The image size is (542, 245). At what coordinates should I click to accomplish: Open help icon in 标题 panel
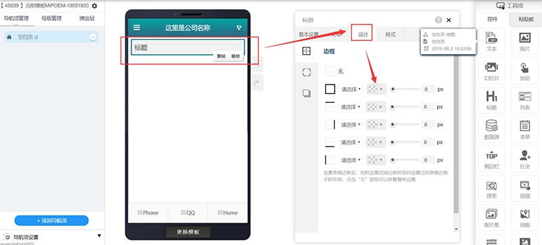coord(438,20)
